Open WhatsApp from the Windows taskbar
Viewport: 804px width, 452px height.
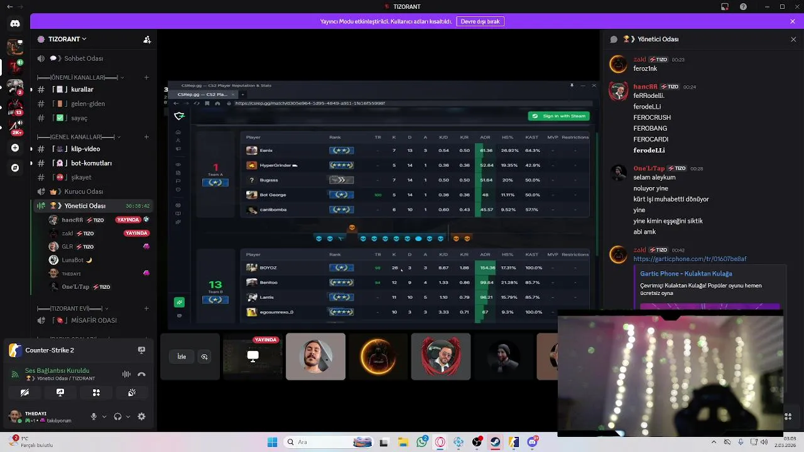coord(421,442)
